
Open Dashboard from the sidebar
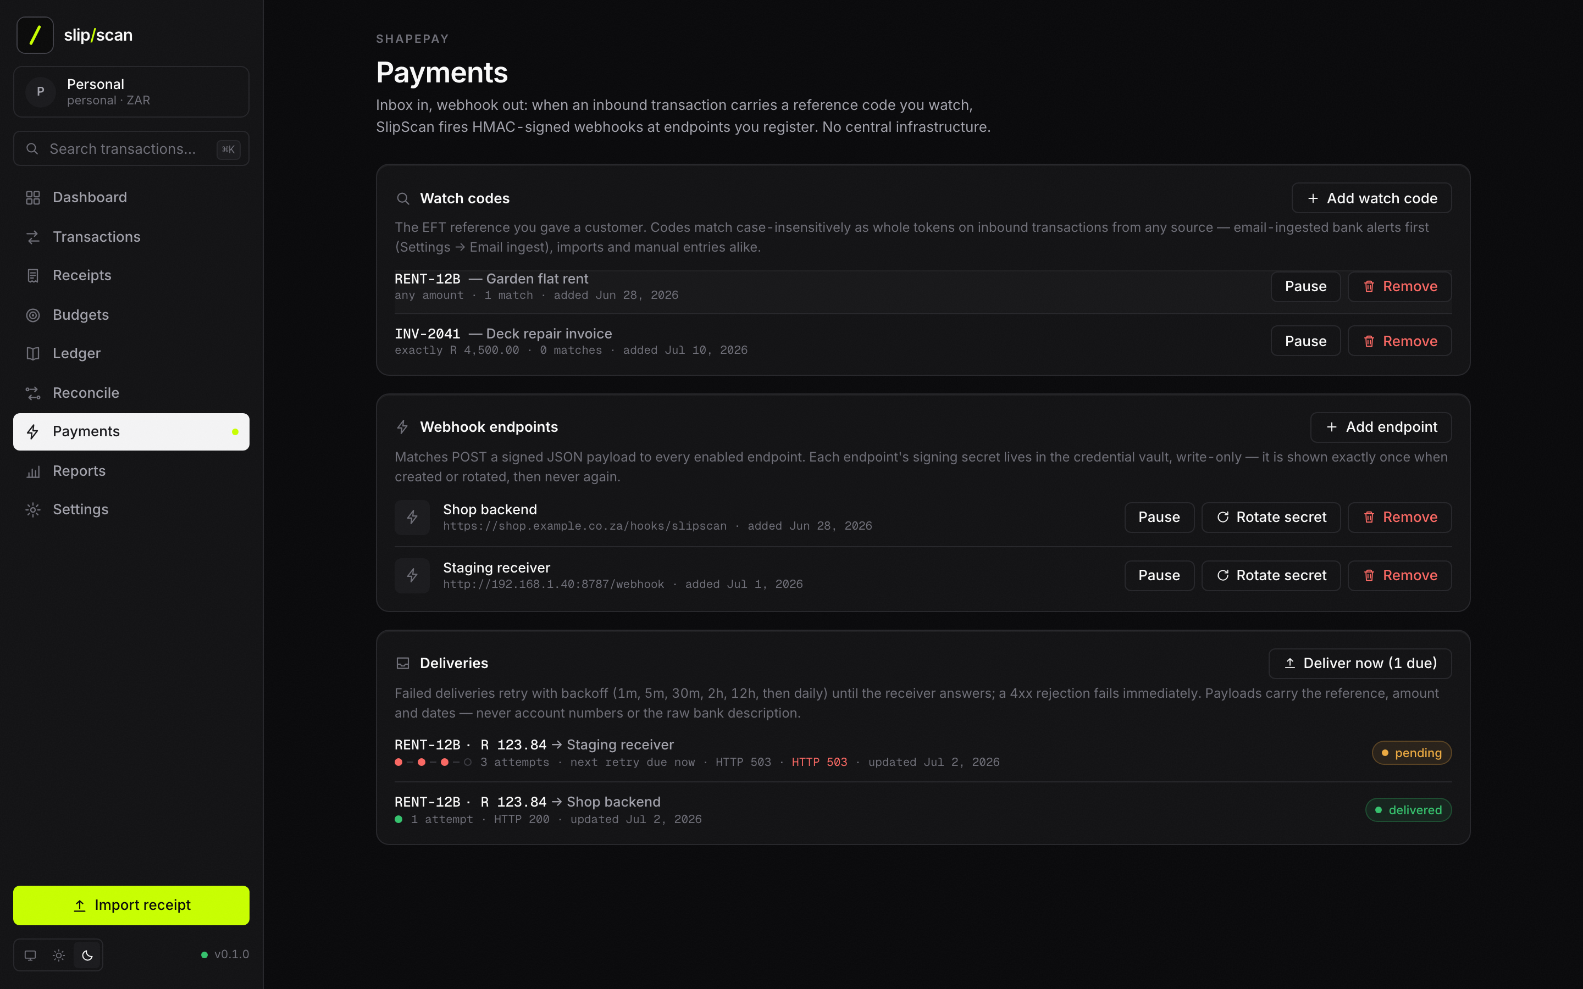131,198
